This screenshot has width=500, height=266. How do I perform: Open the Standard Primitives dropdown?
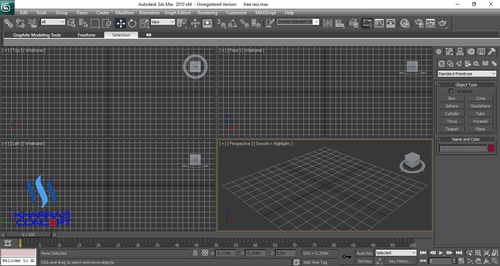coord(467,74)
